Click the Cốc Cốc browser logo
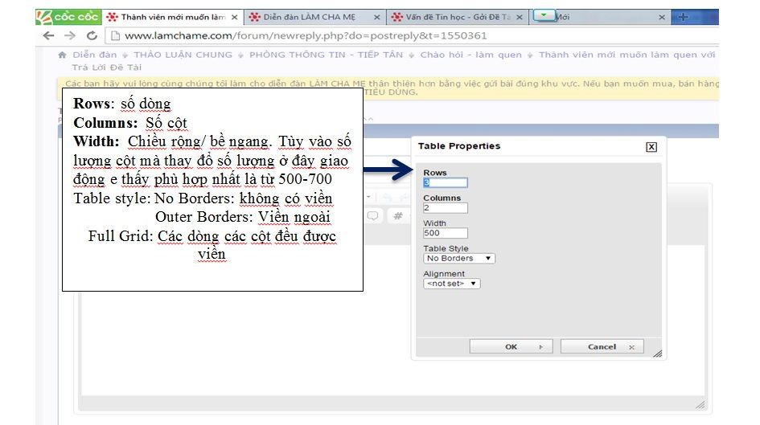The width and height of the screenshot is (760, 425). (x=68, y=17)
